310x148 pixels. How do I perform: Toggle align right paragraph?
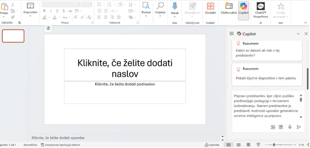(112, 17)
